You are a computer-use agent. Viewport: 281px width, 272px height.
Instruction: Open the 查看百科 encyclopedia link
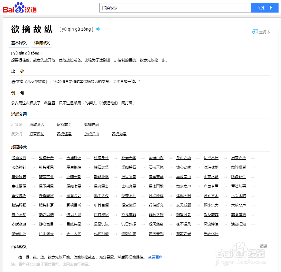click(155, 257)
